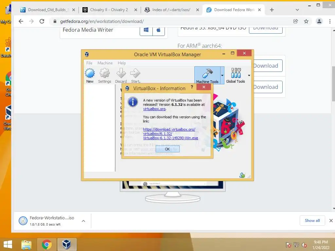Close the Chivalry II browser tab
This screenshot has width=335, height=251.
pyautogui.click(x=136, y=10)
